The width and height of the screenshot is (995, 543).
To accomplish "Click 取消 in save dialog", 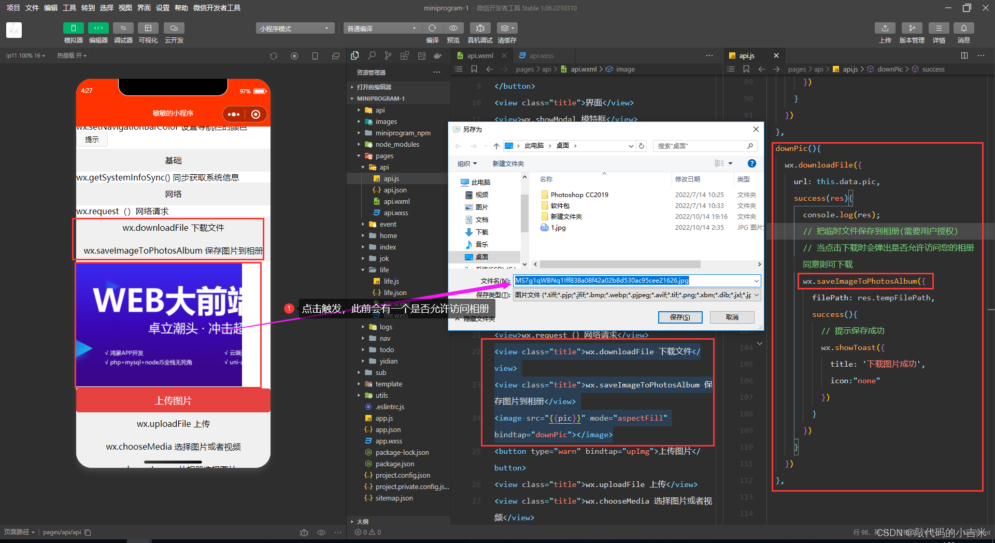I will 732,317.
